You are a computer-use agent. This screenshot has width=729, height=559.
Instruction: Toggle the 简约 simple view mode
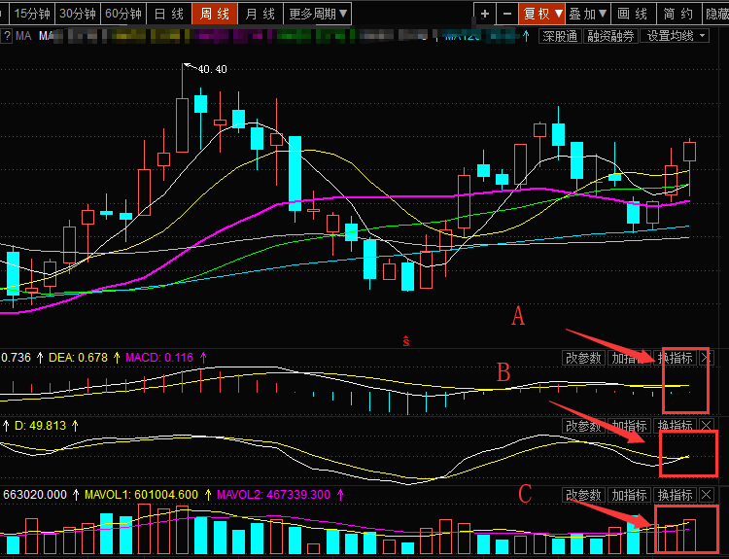pyautogui.click(x=678, y=14)
